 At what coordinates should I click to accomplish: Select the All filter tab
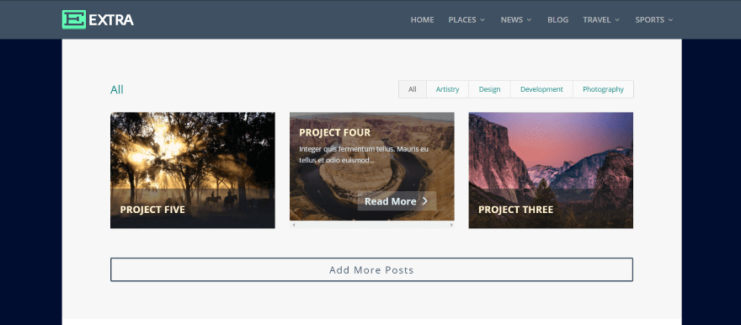(x=413, y=89)
